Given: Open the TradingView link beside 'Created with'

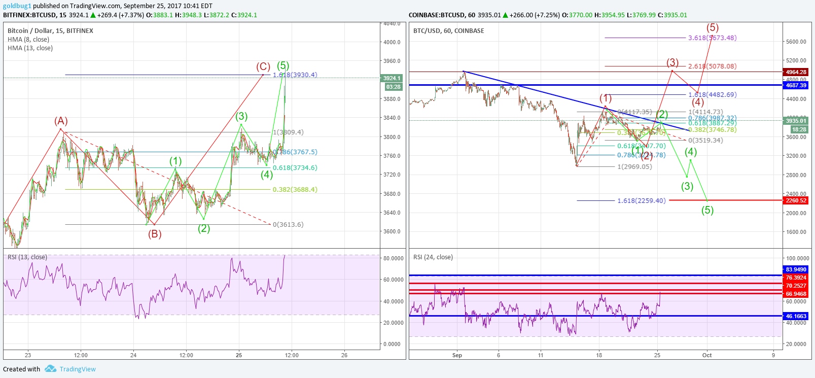Looking at the screenshot, I should tap(78, 369).
